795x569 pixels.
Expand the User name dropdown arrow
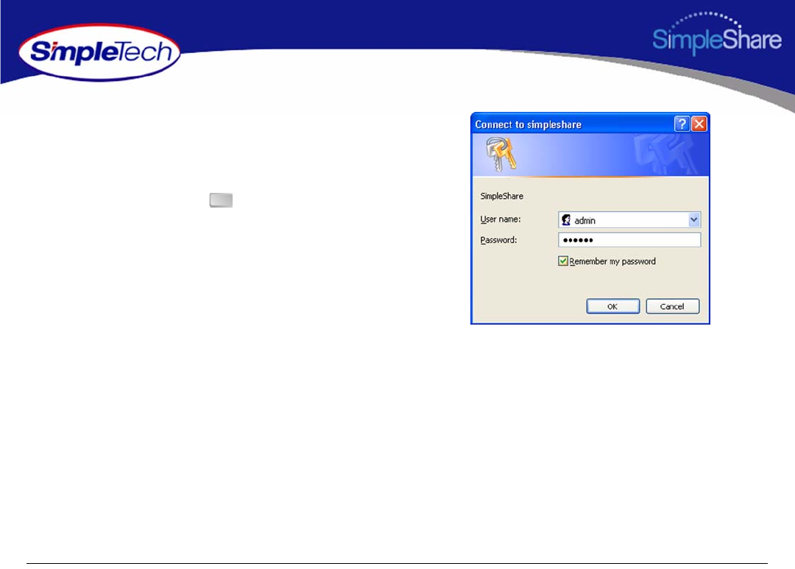coord(694,219)
